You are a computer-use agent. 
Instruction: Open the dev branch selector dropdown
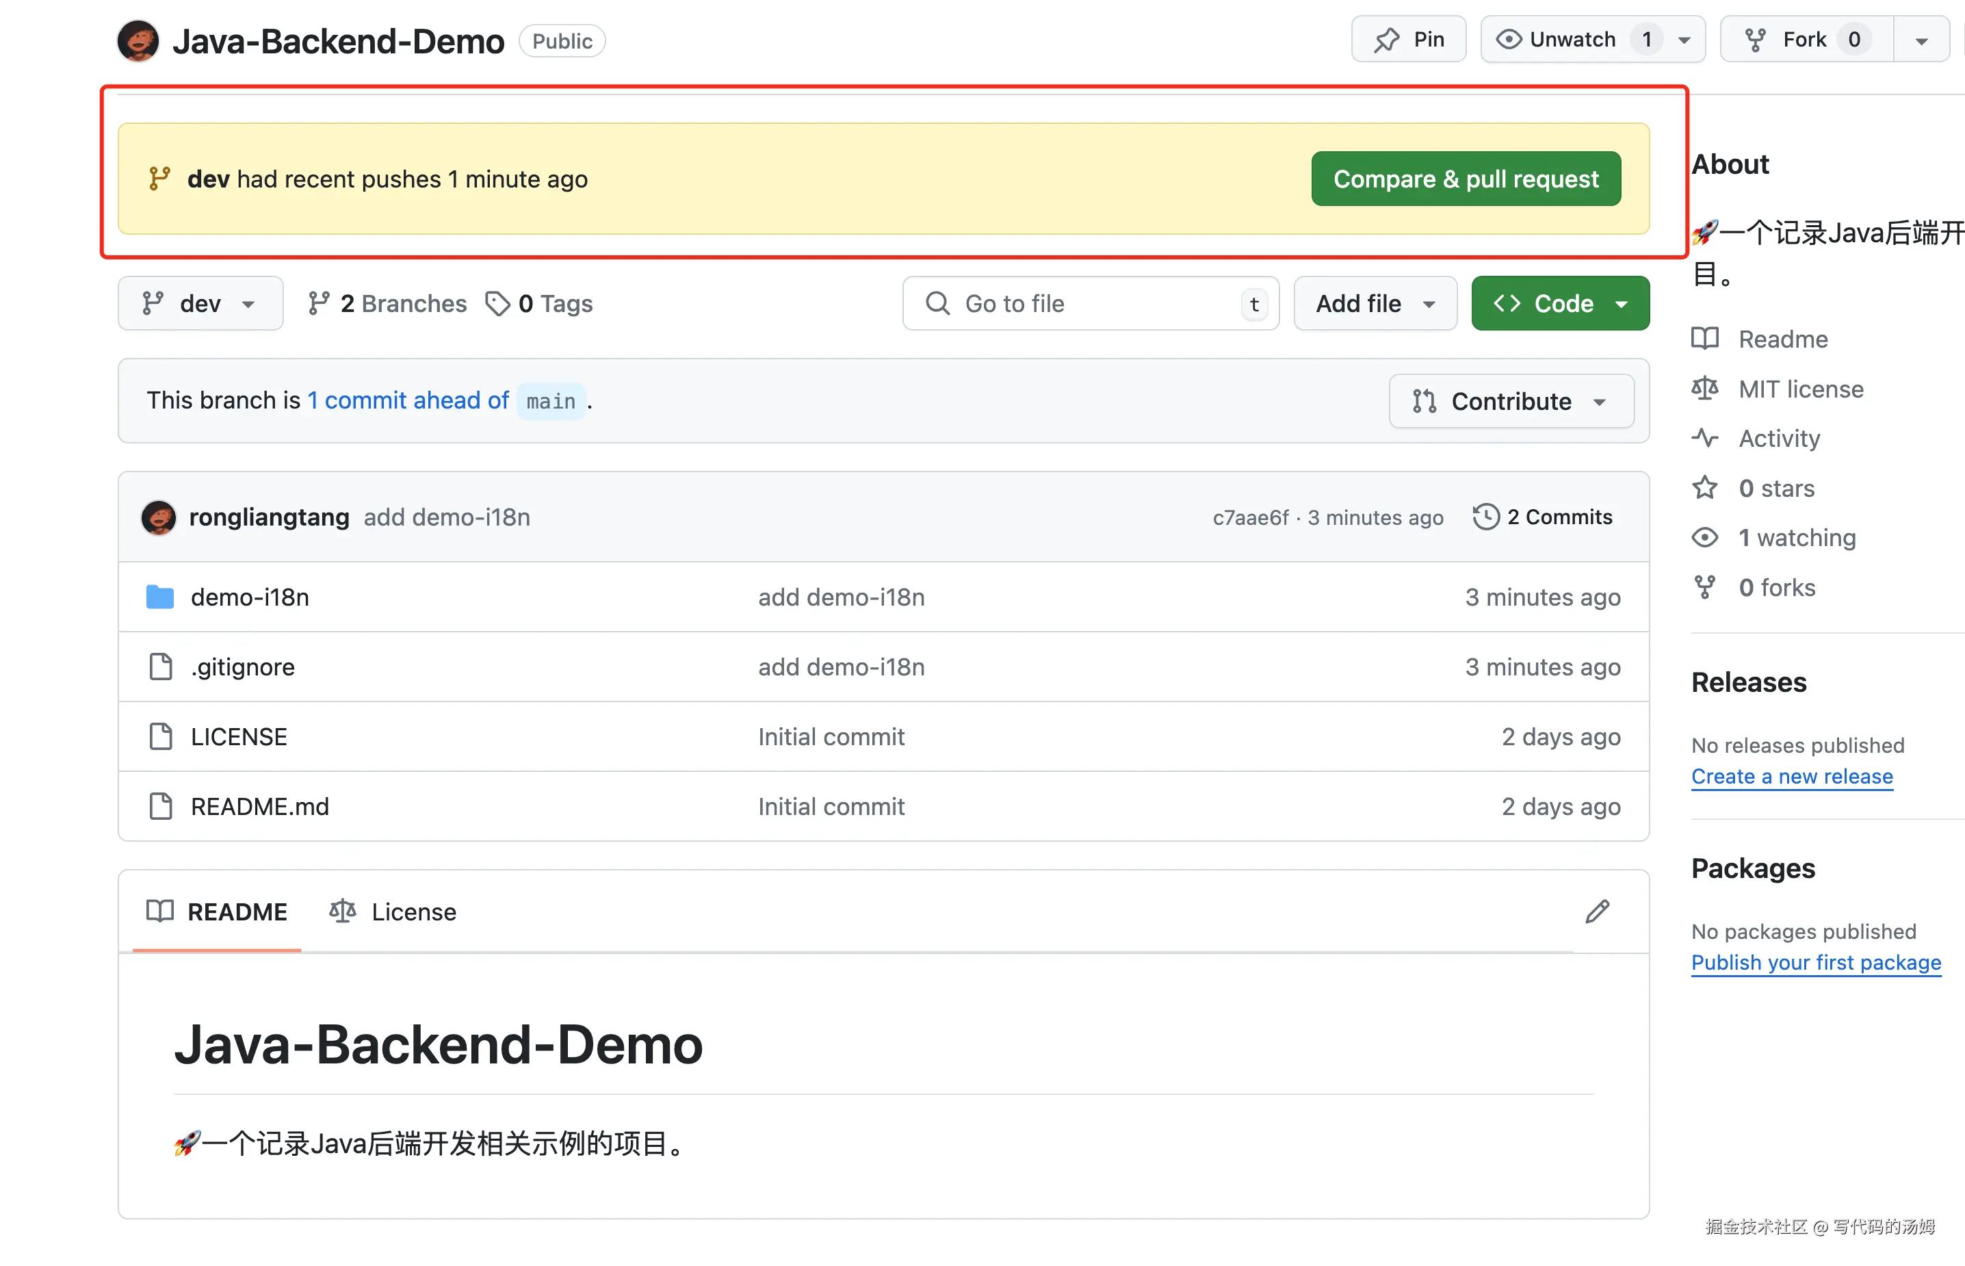pos(200,303)
